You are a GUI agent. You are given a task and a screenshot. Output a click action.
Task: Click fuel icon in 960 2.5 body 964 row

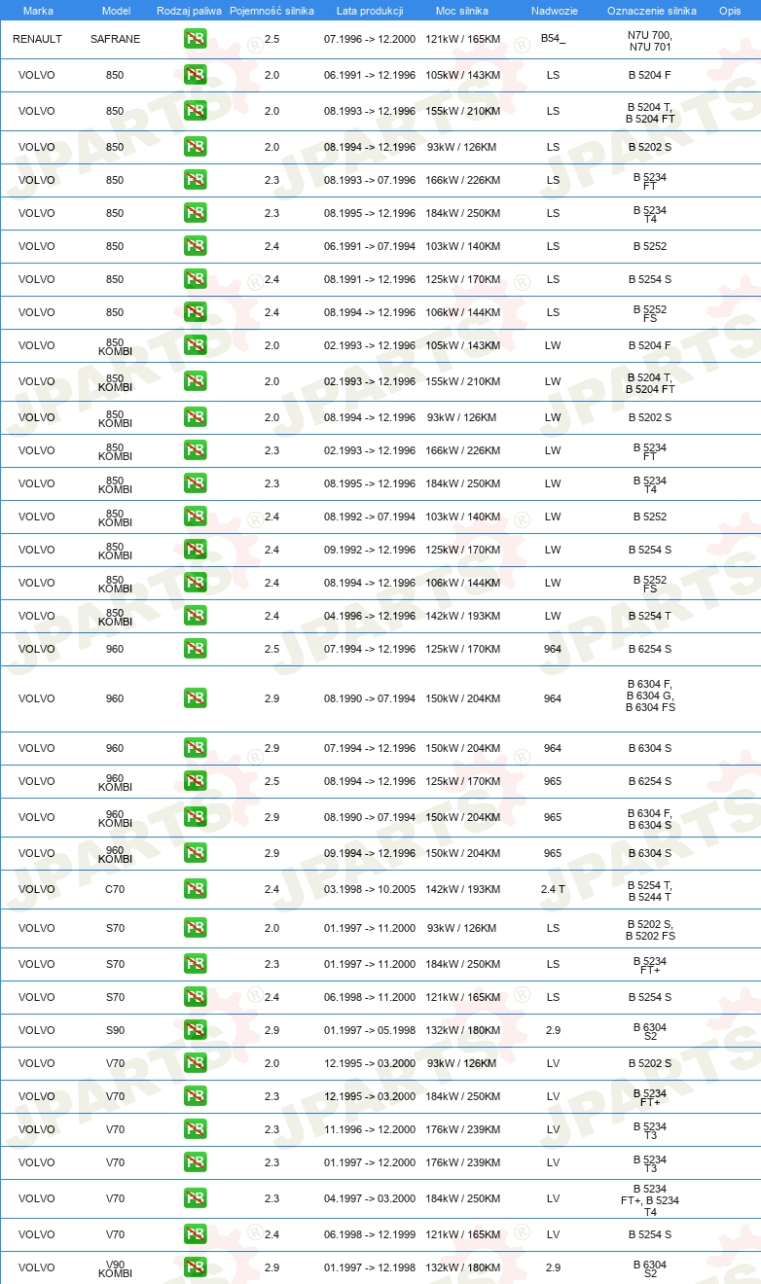pos(195,649)
